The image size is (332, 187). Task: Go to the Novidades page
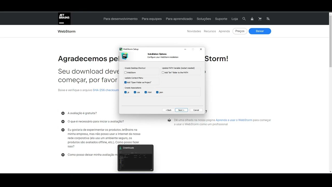pyautogui.click(x=194, y=31)
